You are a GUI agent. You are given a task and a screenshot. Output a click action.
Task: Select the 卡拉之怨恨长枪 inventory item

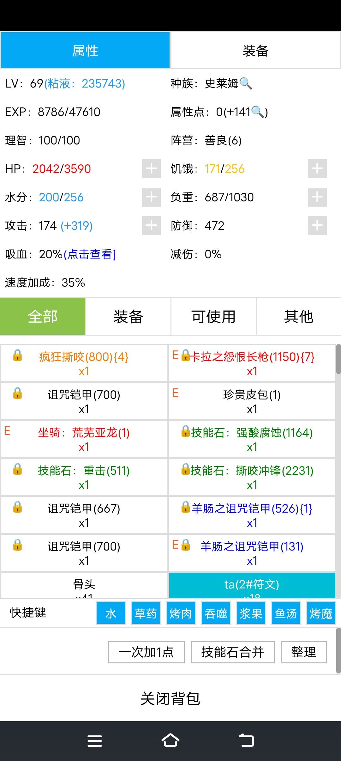click(252, 363)
